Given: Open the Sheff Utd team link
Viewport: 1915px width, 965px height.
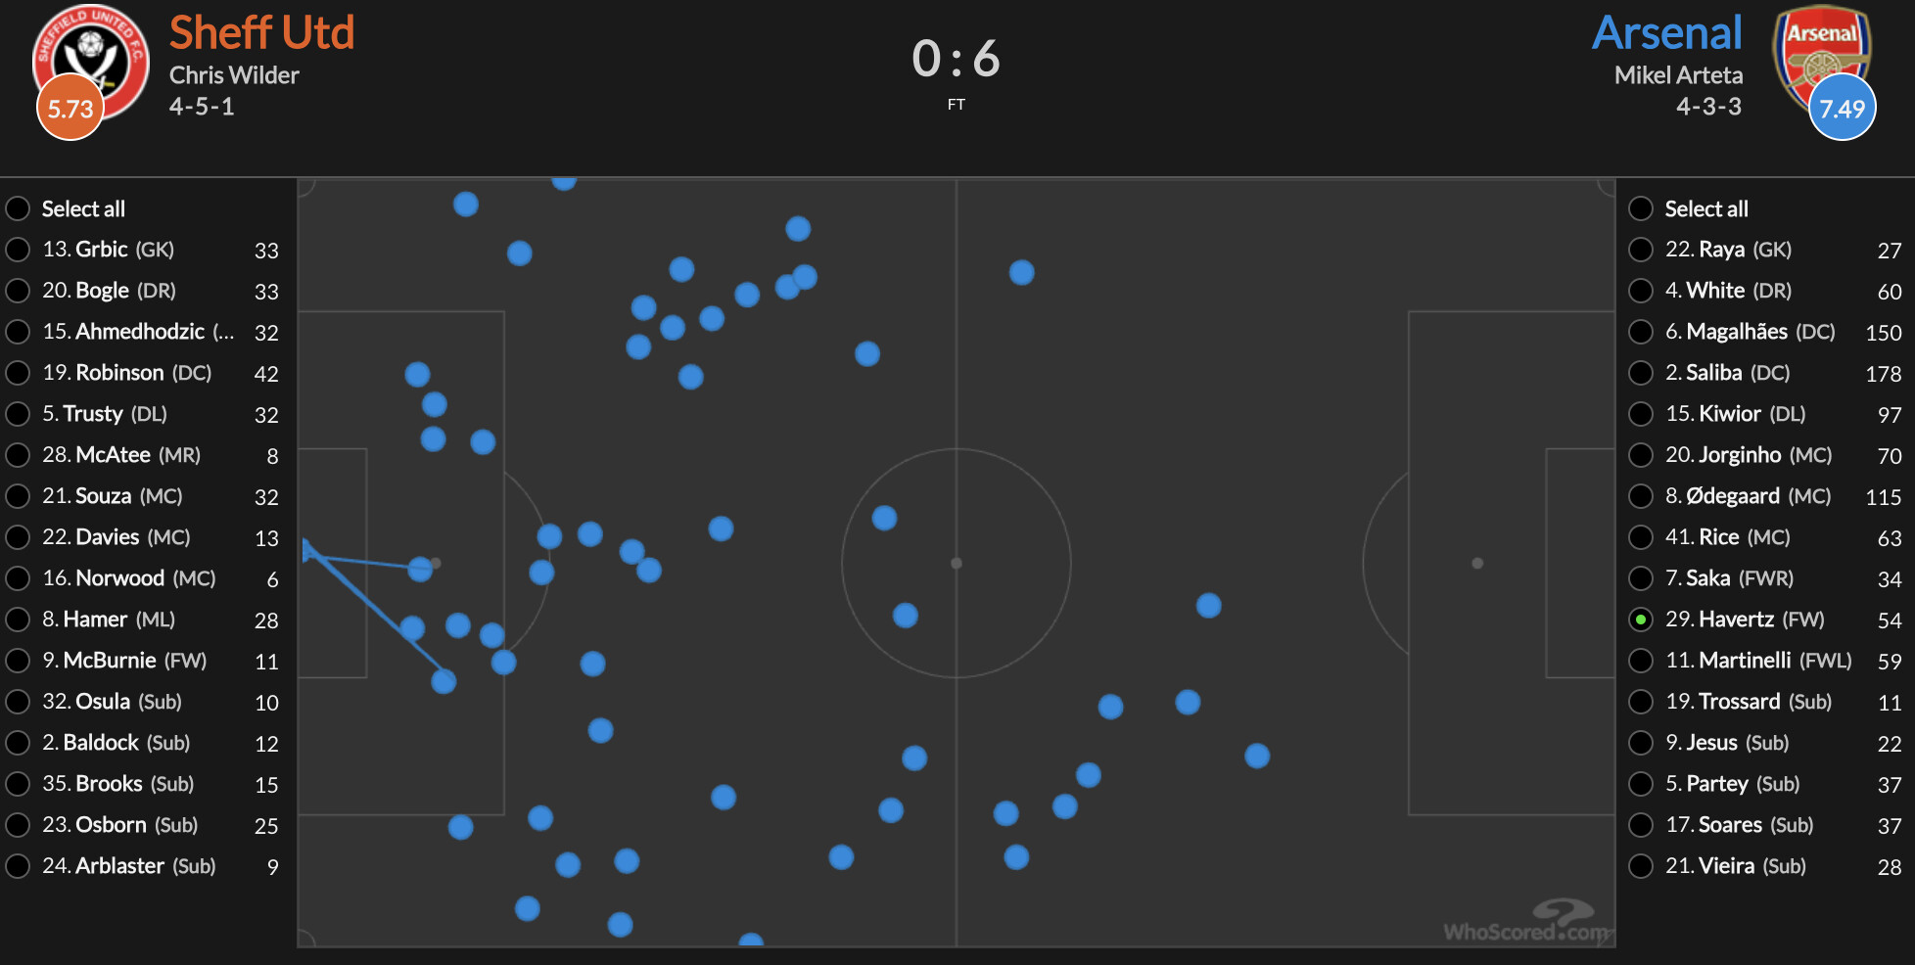Looking at the screenshot, I should [x=261, y=32].
